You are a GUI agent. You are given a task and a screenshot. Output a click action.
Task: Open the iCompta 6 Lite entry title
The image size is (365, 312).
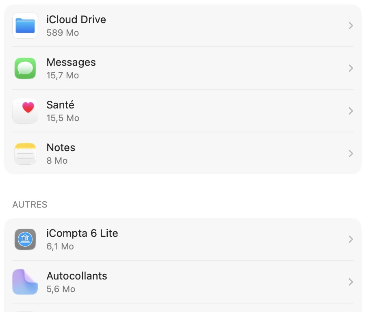[82, 233]
